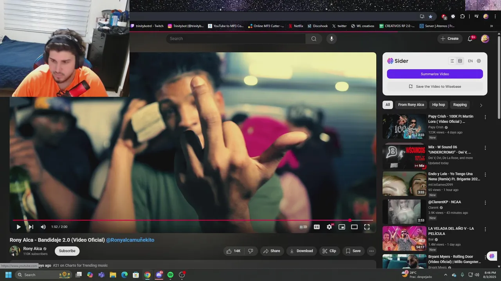This screenshot has width=501, height=281.
Task: Click the YouTube search field
Action: click(236, 39)
